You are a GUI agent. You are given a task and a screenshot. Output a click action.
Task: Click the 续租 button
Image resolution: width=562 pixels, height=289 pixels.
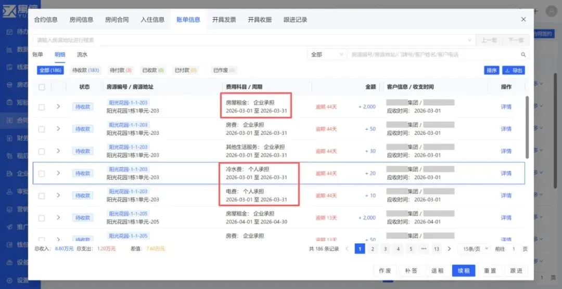(x=464, y=271)
